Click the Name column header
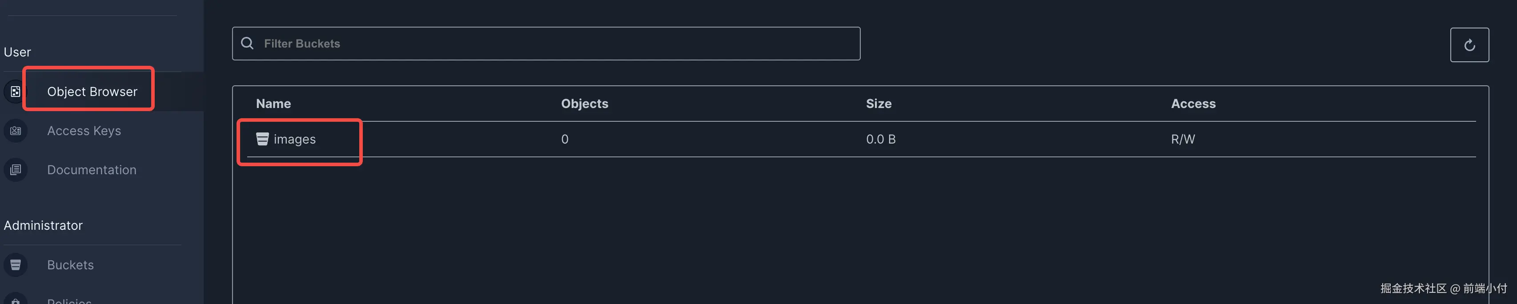 coord(273,104)
